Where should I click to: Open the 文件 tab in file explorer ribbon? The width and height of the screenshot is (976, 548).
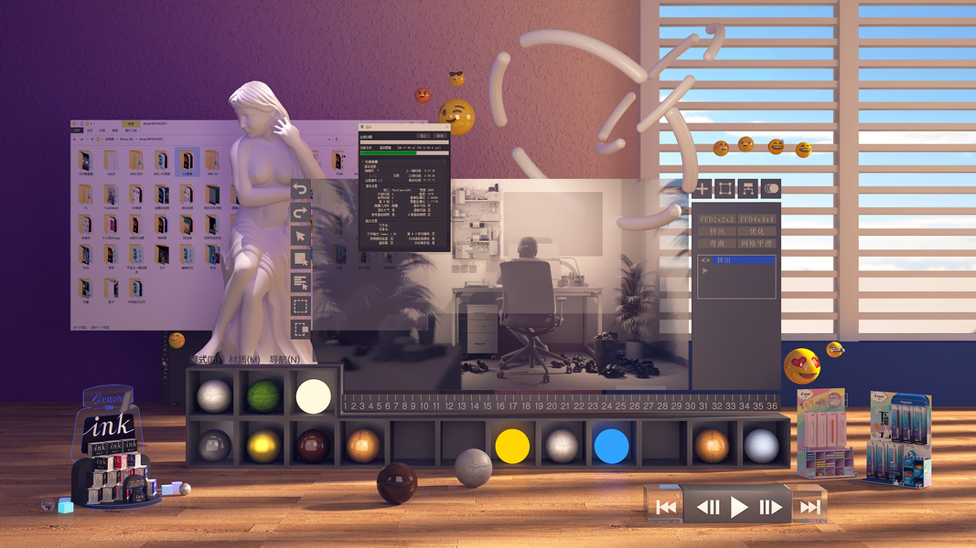[x=77, y=130]
